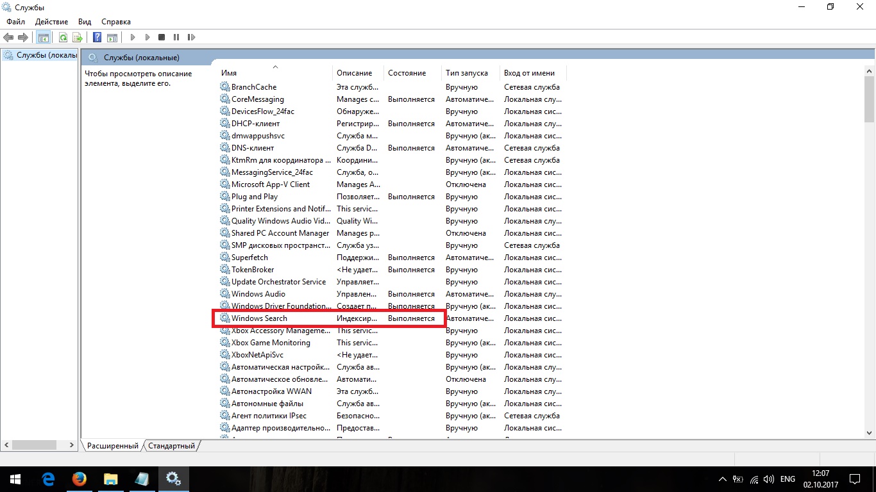Open Microsoft Edge from the taskbar
876x492 pixels.
[48, 479]
